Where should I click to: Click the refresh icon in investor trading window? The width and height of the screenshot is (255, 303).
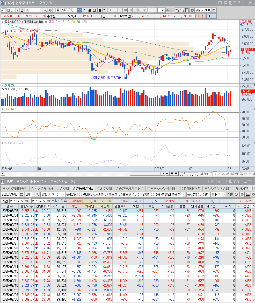[x=236, y=194]
